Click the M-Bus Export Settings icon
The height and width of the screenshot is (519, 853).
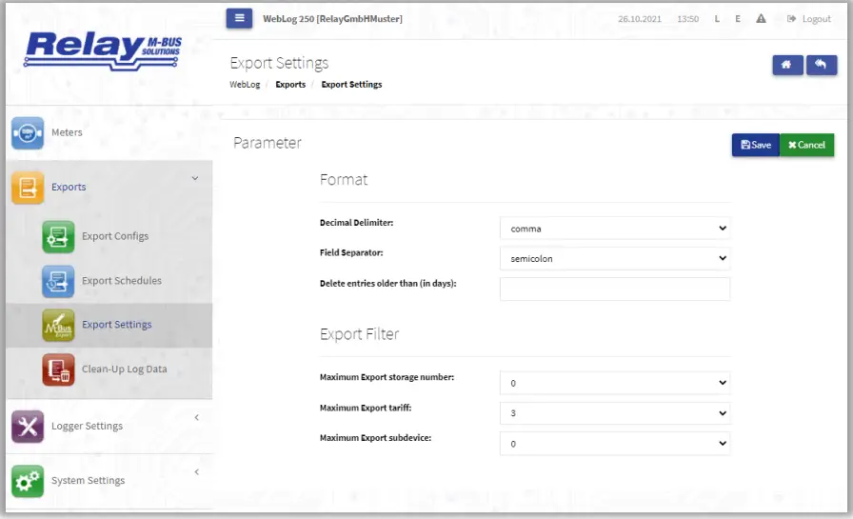pos(58,326)
